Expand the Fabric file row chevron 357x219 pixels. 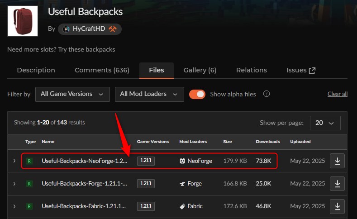click(x=14, y=206)
